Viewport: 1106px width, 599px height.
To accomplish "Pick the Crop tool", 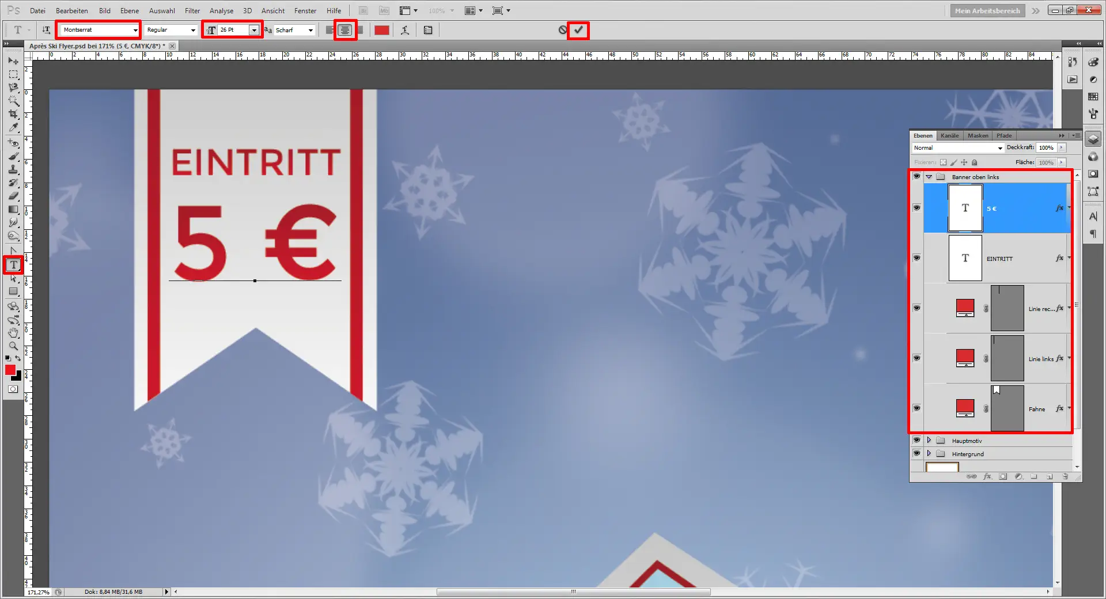I will click(x=13, y=113).
